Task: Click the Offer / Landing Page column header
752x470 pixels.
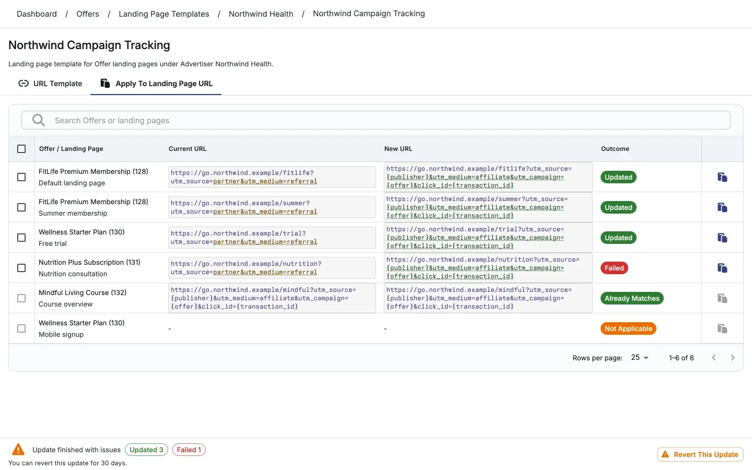Action: pos(71,149)
